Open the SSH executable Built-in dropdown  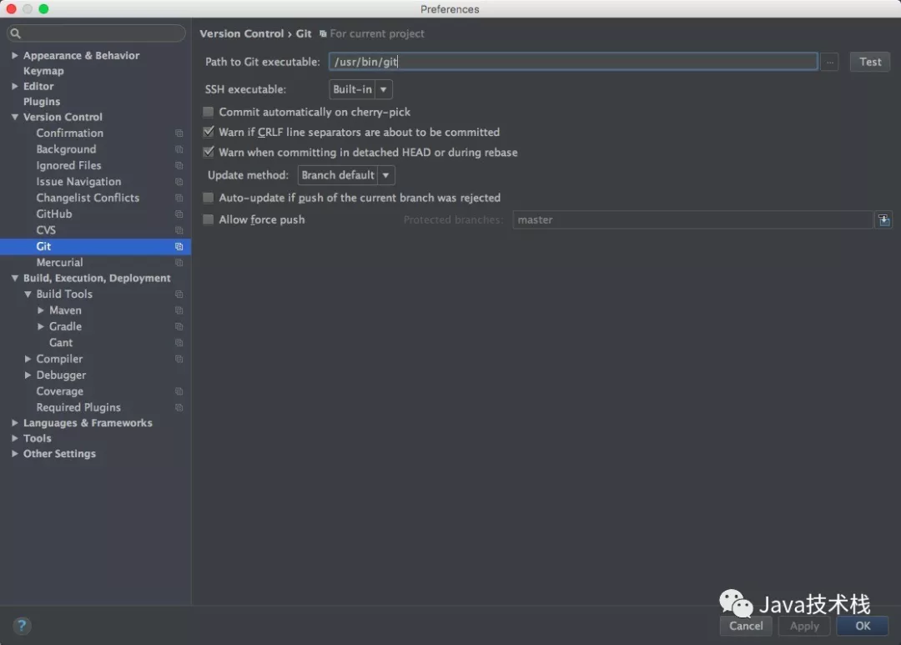361,89
